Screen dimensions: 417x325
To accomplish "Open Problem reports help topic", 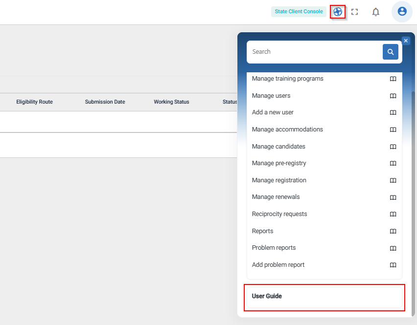I will pyautogui.click(x=274, y=247).
